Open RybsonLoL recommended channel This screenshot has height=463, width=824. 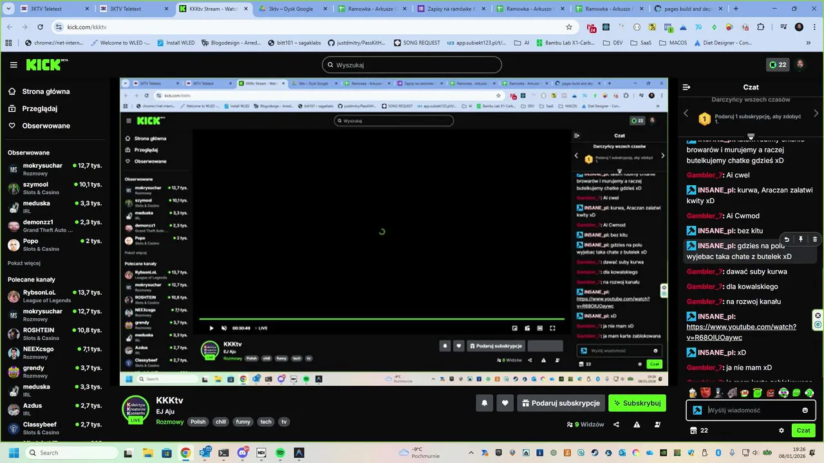coord(55,296)
